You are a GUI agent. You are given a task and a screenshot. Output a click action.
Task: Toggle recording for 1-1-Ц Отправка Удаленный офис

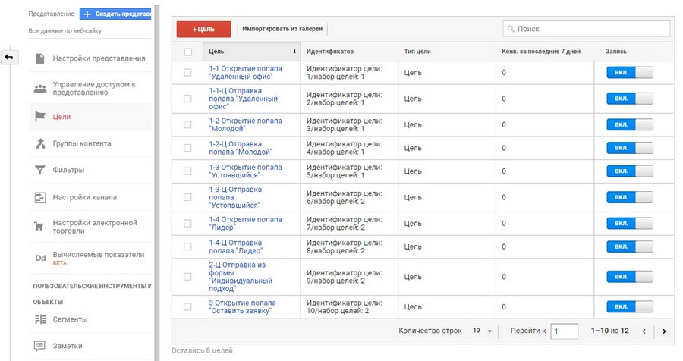tap(630, 99)
